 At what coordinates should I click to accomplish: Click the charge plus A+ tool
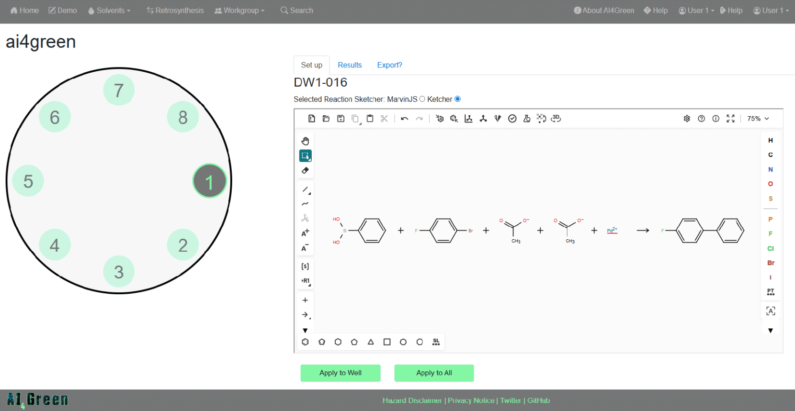[305, 233]
